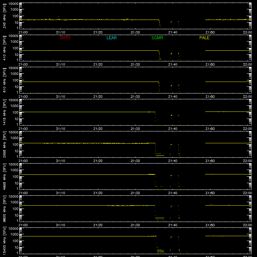Select the 610 MHz [SFU] axis label

point(4,80)
